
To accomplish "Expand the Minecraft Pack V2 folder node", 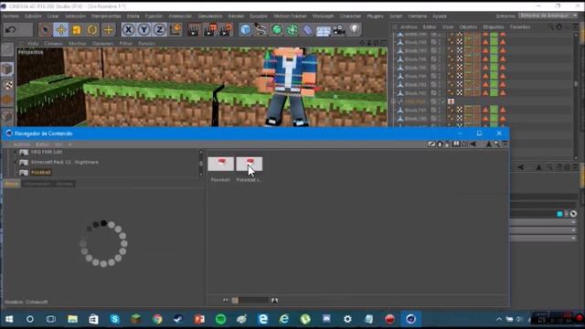I will tap(16, 163).
